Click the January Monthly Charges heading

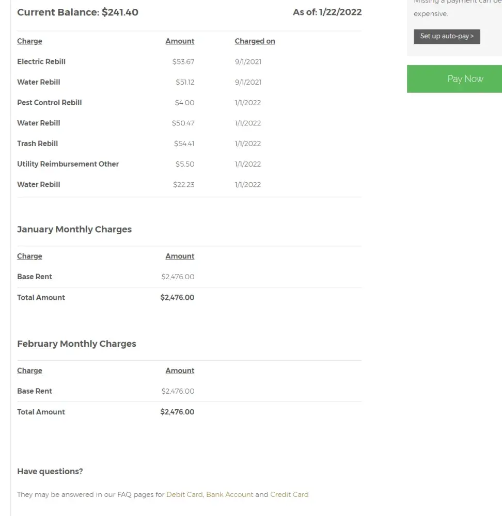(x=74, y=230)
